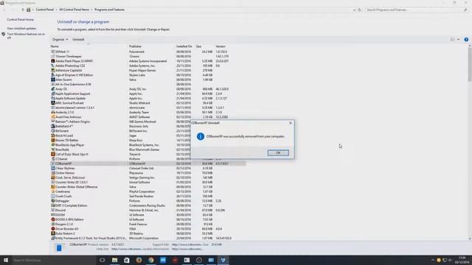The width and height of the screenshot is (472, 265).
Task: Select the Creativerse entry
Action: pos(63,191)
